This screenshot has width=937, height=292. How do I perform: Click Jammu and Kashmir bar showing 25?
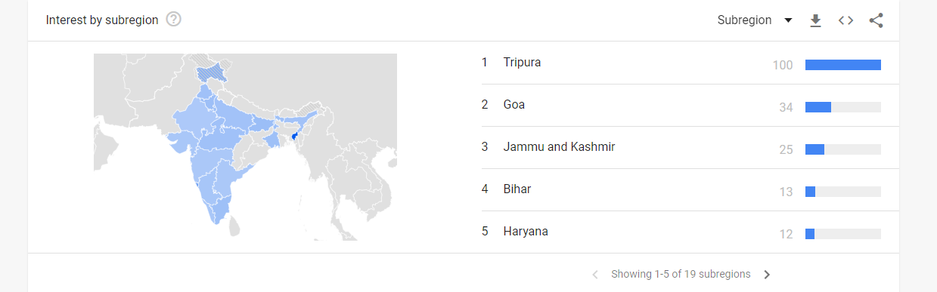(x=814, y=149)
